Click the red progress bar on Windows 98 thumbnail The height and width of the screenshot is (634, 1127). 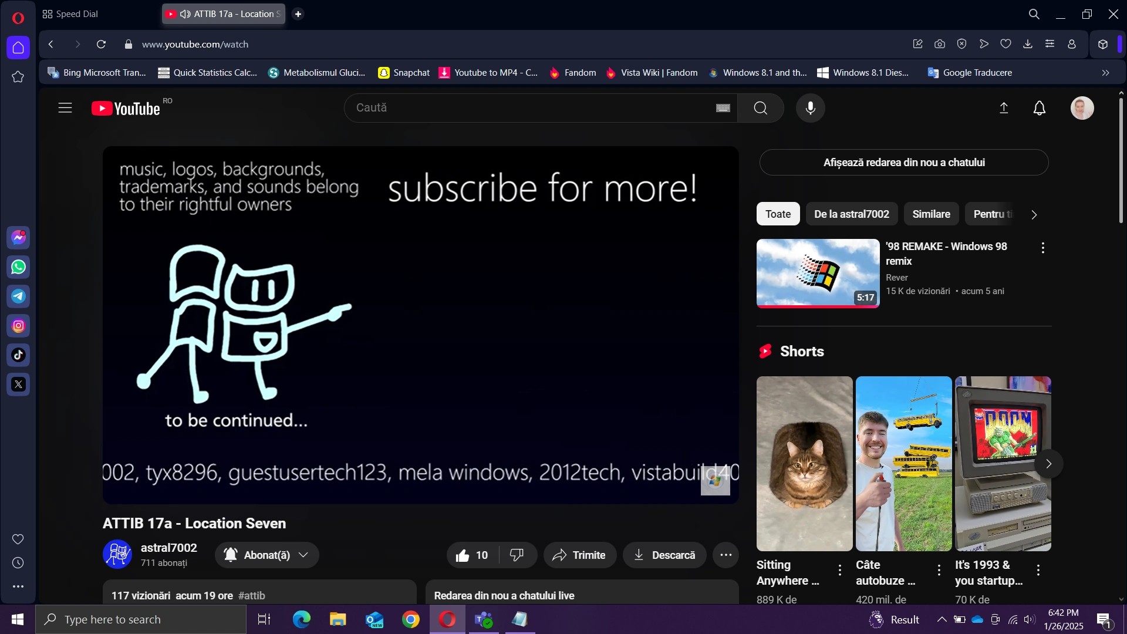point(818,306)
